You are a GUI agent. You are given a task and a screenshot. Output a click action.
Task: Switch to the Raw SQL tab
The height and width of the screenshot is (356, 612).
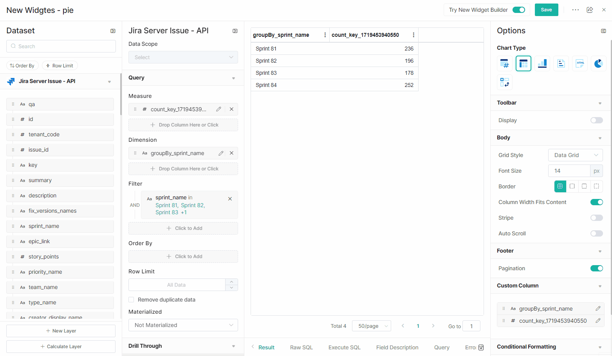tap(301, 347)
